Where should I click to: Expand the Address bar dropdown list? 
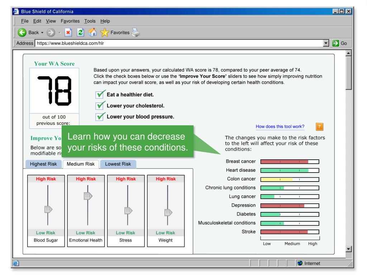tap(326, 43)
